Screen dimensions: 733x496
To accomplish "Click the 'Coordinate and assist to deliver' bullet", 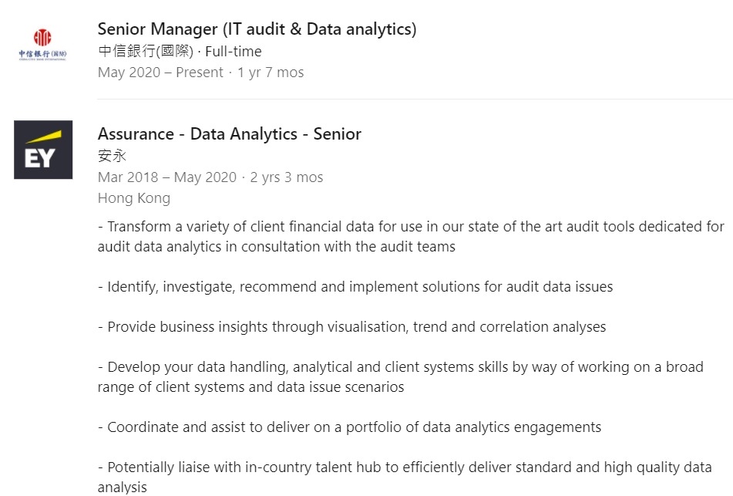I will (x=349, y=427).
